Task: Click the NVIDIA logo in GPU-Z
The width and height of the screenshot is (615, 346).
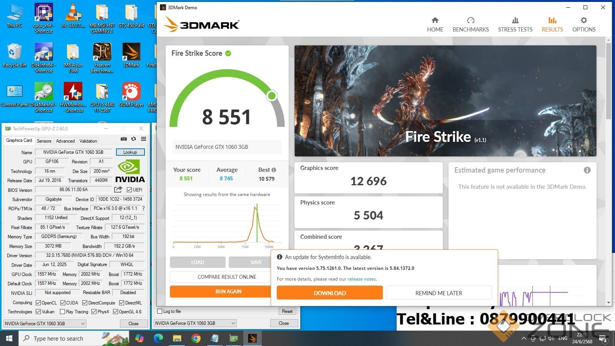Action: pyautogui.click(x=130, y=171)
